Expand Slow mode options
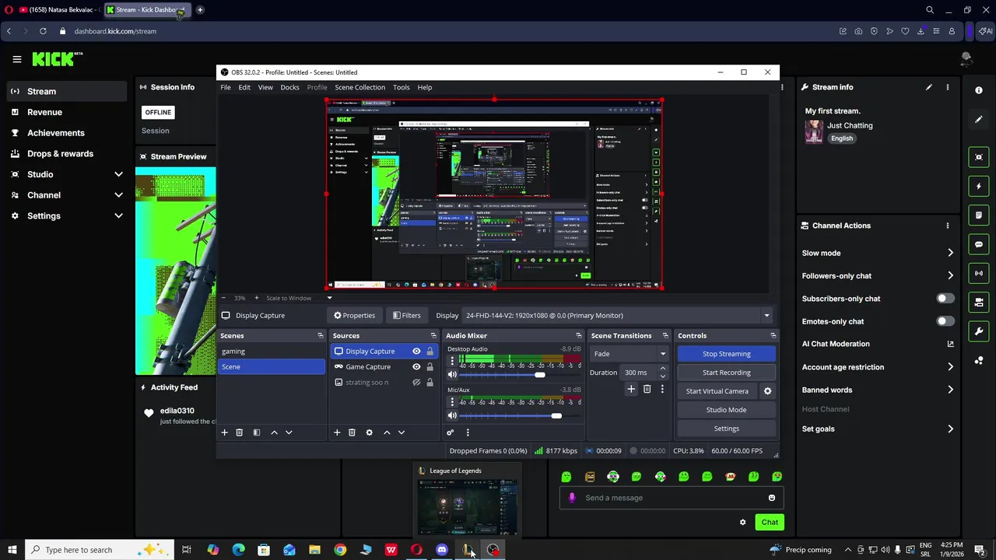 click(x=950, y=253)
